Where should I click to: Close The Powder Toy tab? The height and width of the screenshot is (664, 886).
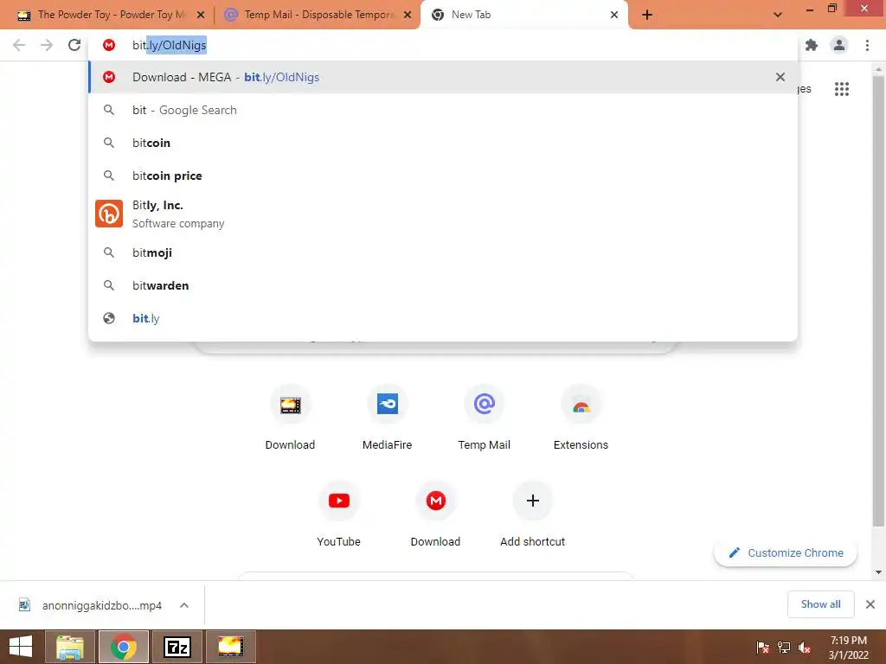201,16
